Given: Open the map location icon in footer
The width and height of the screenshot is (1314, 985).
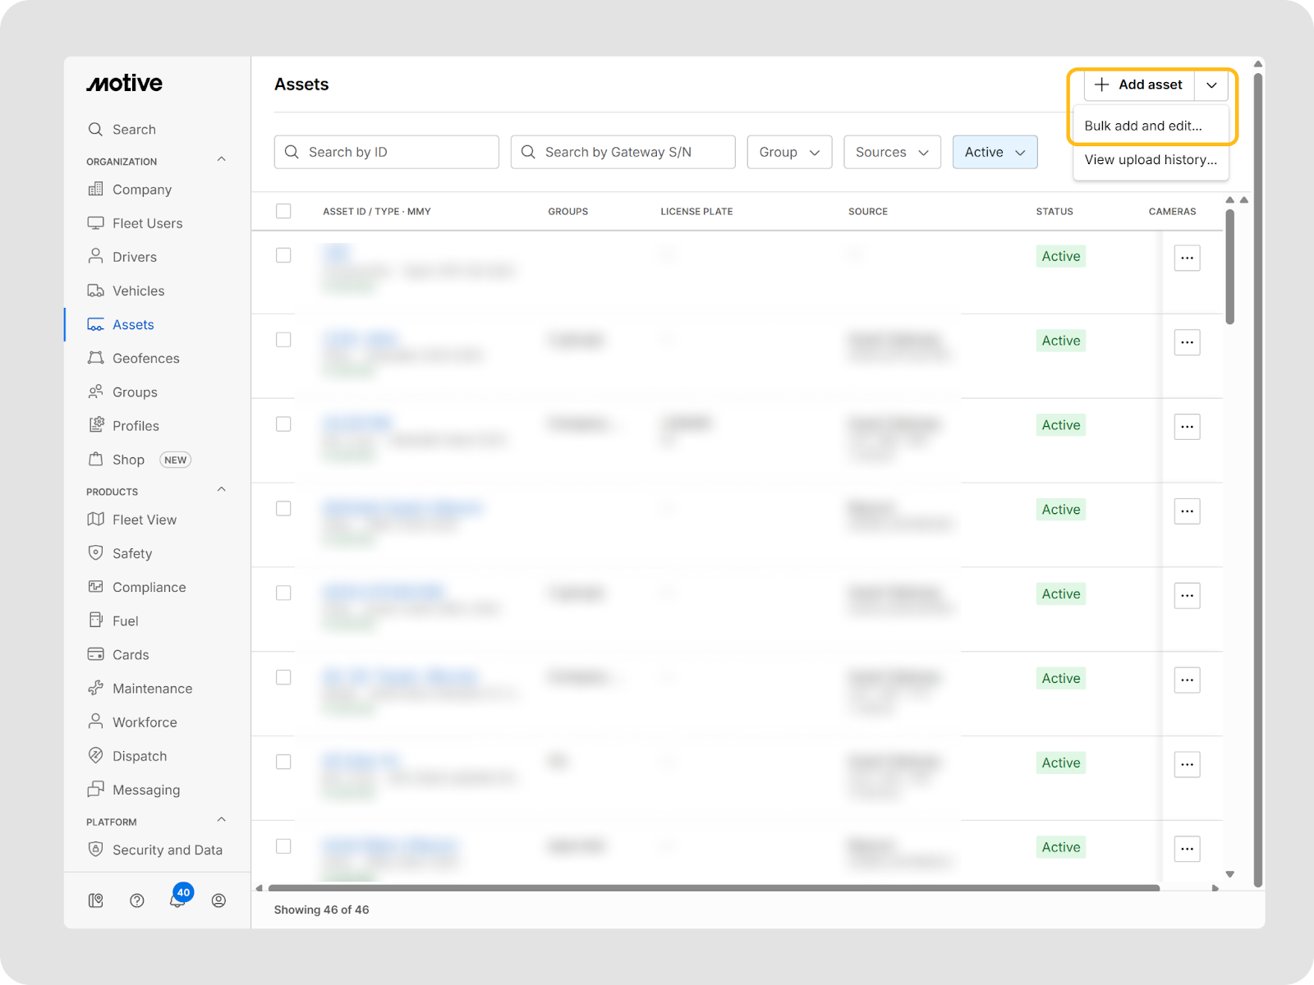Looking at the screenshot, I should 96,900.
